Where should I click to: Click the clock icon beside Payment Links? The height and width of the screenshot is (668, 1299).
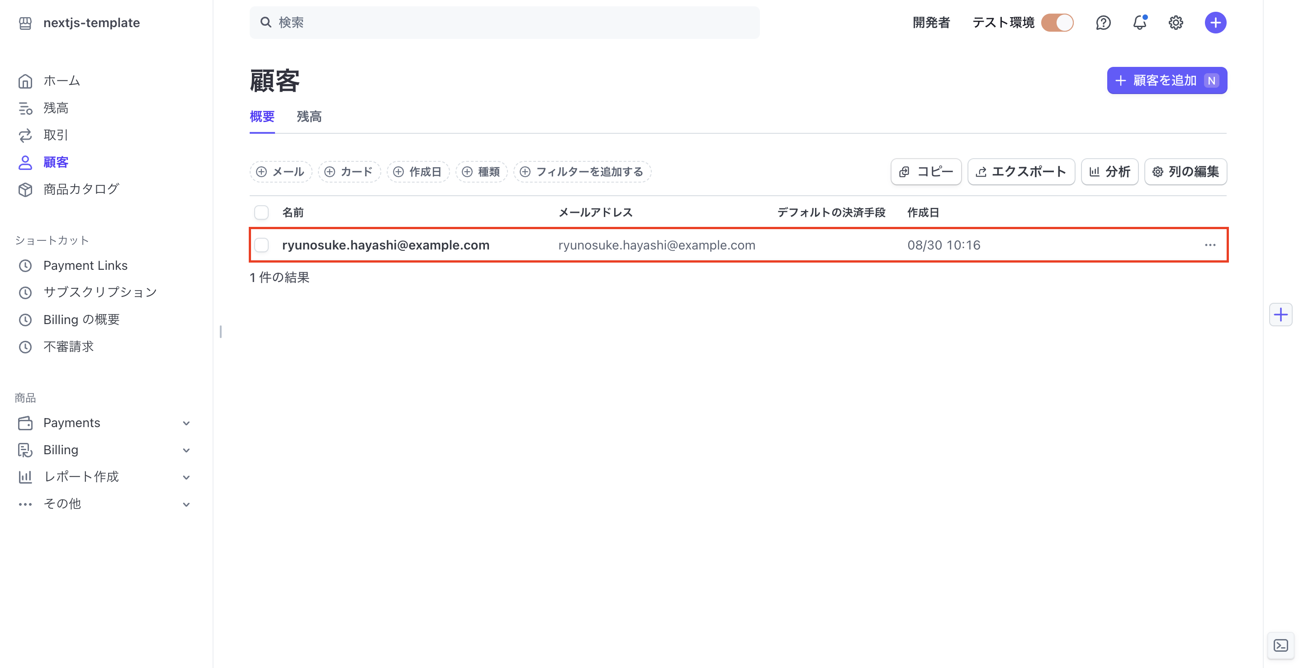pyautogui.click(x=25, y=265)
